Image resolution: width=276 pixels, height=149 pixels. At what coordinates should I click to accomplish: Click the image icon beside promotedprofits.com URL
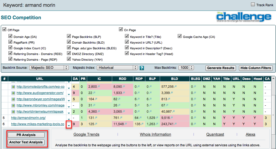(13, 87)
